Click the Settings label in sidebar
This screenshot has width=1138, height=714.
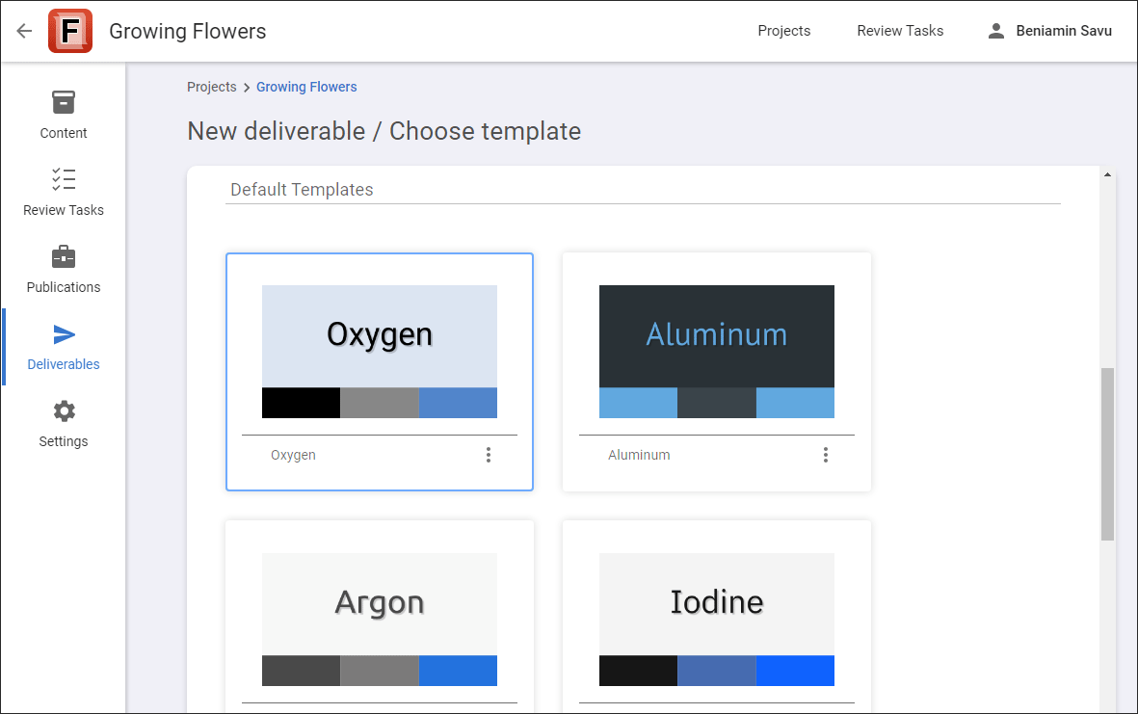tap(64, 441)
